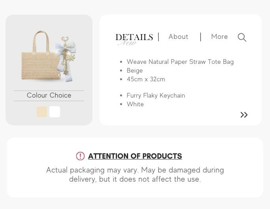
Task: Click the New script label under DETAILS
Action: [x=127, y=43]
